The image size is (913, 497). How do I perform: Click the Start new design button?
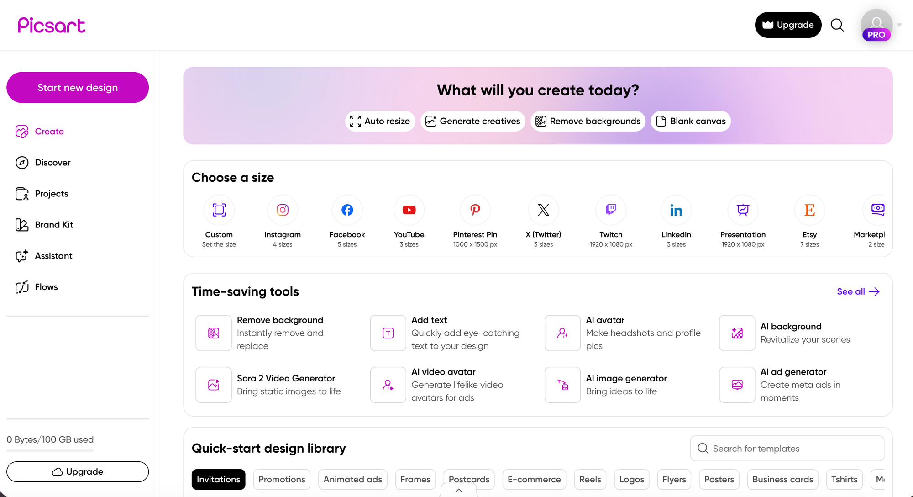pyautogui.click(x=78, y=88)
